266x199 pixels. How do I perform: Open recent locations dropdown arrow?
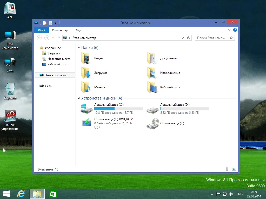(53, 38)
